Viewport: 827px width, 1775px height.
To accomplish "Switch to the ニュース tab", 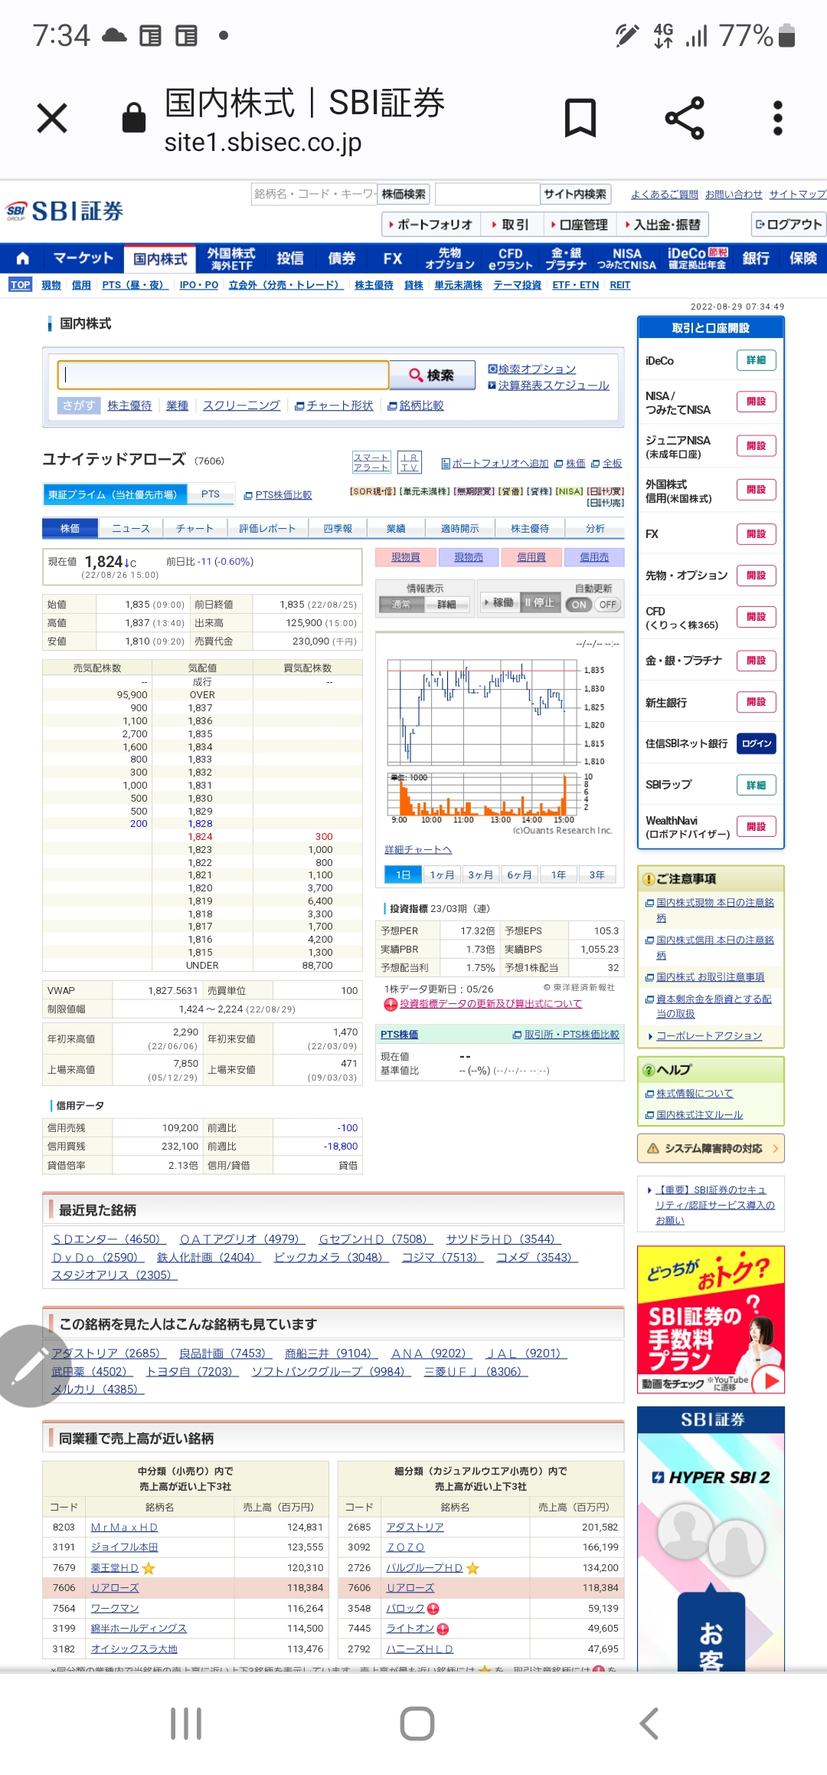I will pyautogui.click(x=131, y=528).
